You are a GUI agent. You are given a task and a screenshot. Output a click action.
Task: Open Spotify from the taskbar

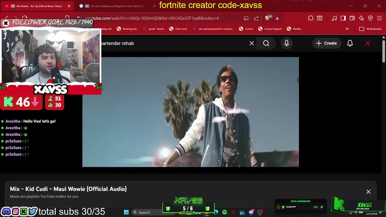(225, 212)
